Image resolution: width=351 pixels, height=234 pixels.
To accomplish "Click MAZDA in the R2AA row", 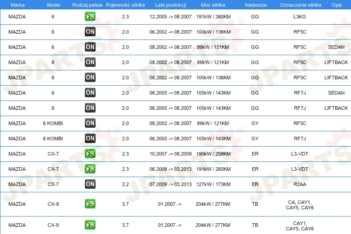I will click(17, 184).
